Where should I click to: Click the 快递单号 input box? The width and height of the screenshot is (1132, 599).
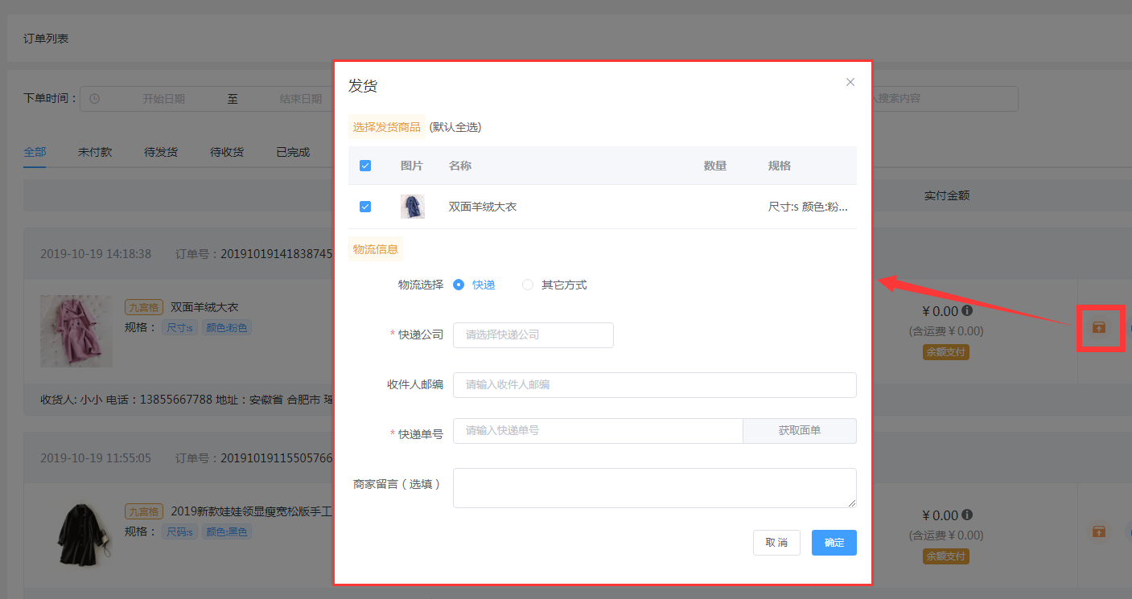point(598,431)
